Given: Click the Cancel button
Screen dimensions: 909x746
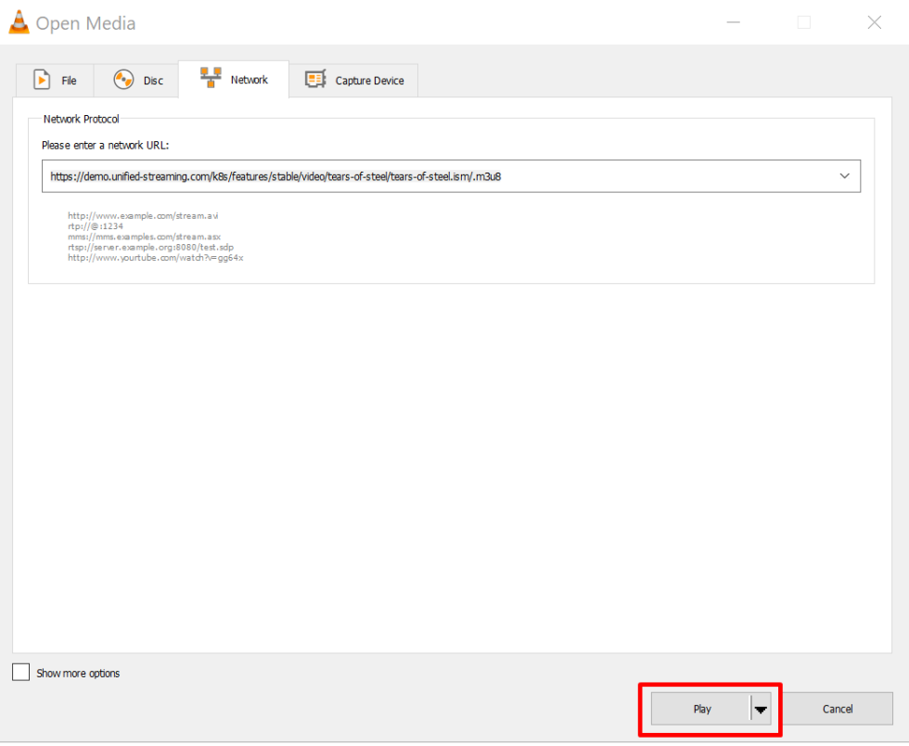Looking at the screenshot, I should pyautogui.click(x=839, y=708).
